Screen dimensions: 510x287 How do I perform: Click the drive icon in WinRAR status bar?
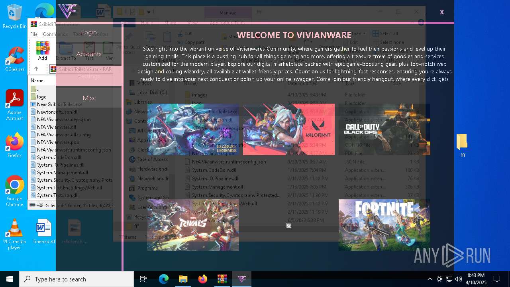(x=32, y=205)
